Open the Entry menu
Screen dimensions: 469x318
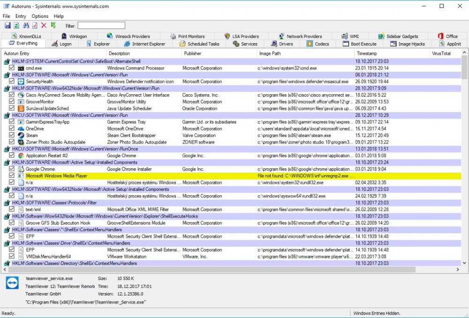click(21, 16)
